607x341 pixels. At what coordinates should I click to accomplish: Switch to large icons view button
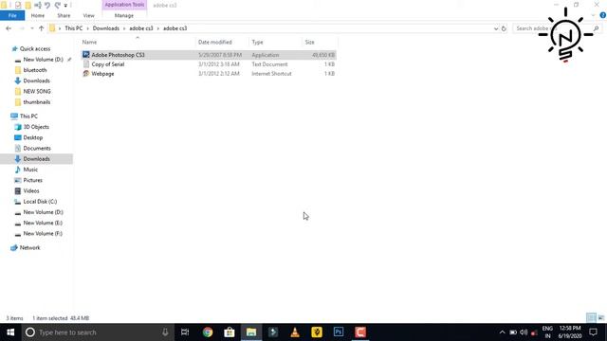600,318
